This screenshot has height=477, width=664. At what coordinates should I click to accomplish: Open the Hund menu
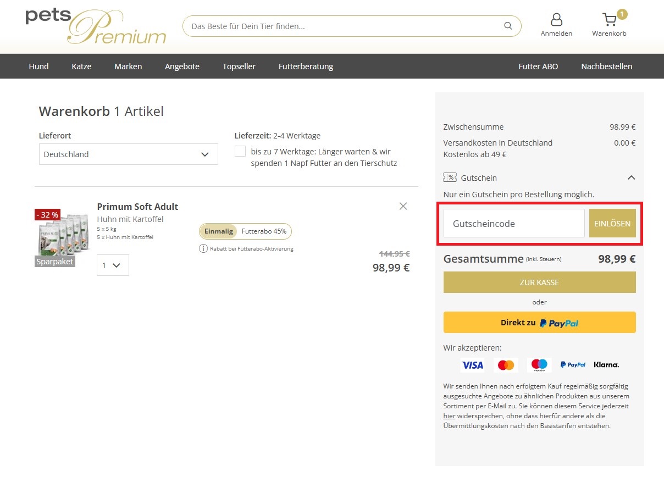[x=38, y=66]
